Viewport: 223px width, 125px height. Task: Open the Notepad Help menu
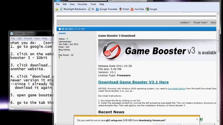click(45, 39)
